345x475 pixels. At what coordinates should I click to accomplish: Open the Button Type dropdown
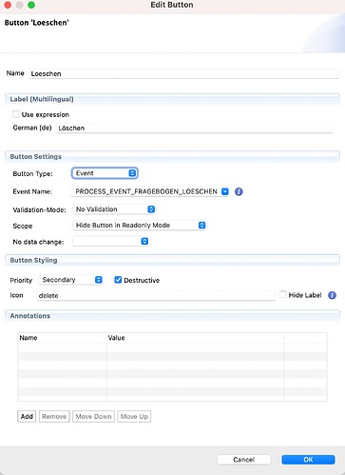[105, 173]
